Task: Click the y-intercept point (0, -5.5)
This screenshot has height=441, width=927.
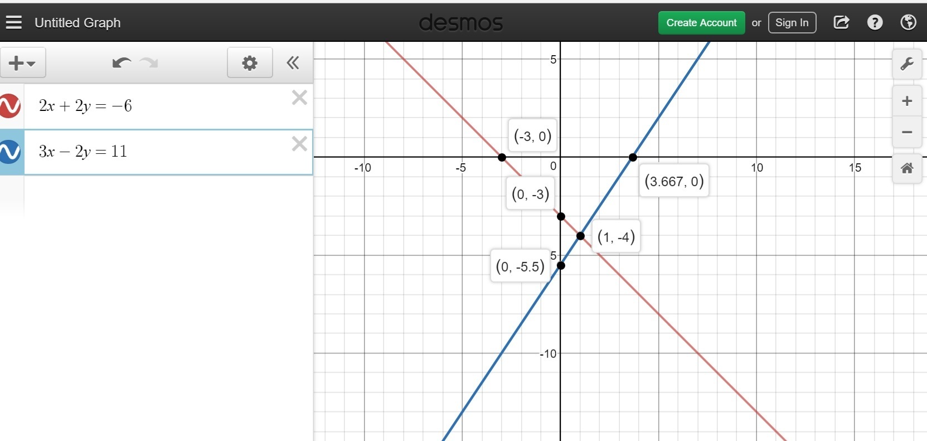Action: click(561, 265)
